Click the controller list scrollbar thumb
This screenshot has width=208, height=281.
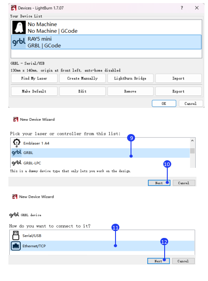192,151
